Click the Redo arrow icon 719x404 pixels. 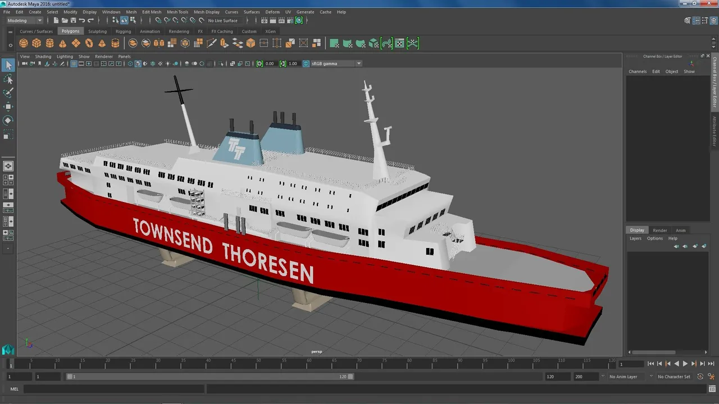(90, 20)
